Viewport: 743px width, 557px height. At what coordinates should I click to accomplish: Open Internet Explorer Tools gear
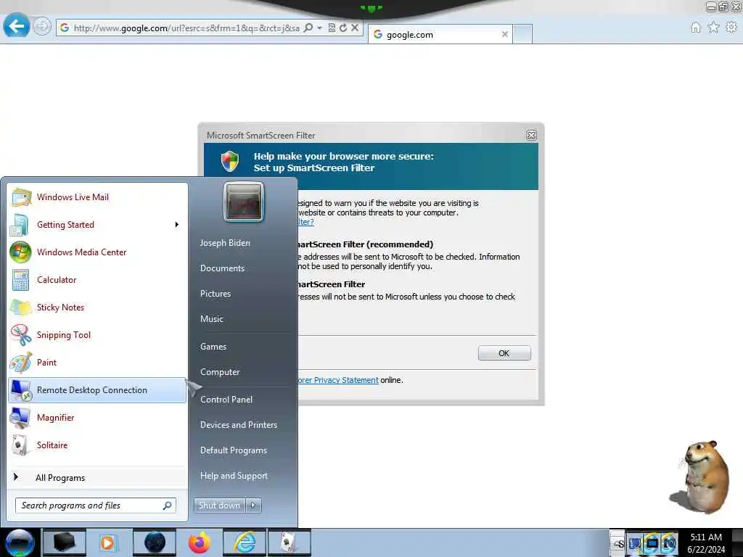731,28
